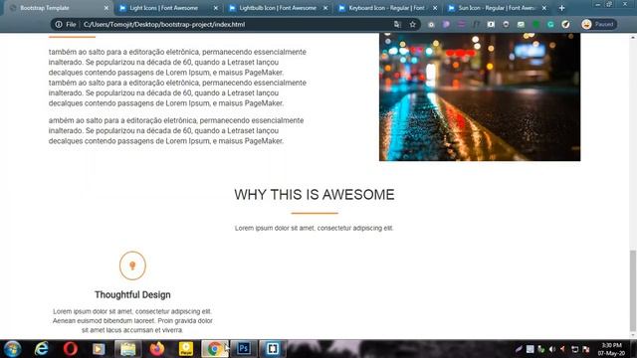Click the lightbulb circle icon
Screen dimensions: 637x358
(132, 266)
